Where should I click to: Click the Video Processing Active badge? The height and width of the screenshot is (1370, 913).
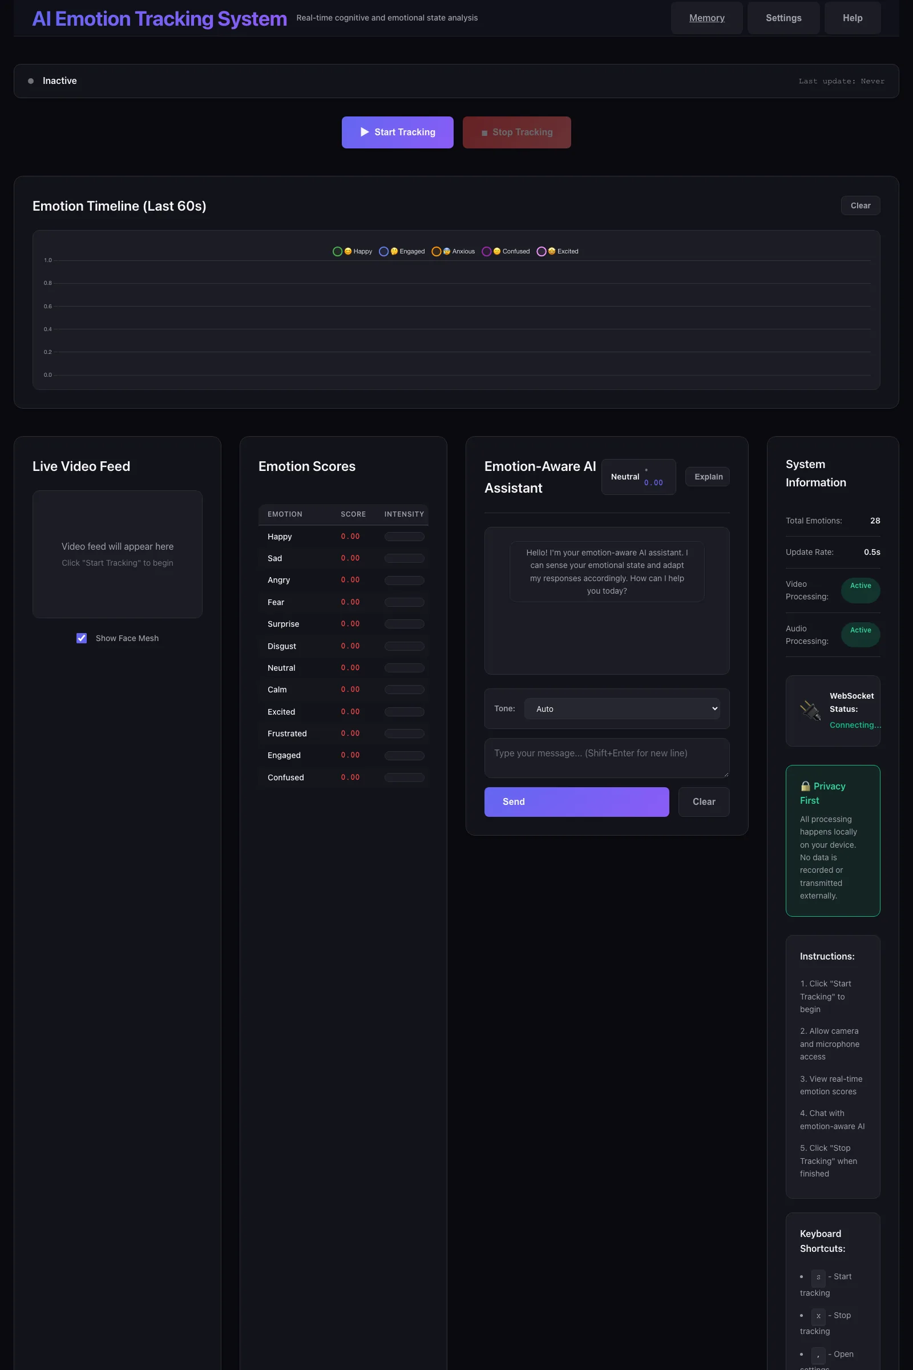coord(860,590)
